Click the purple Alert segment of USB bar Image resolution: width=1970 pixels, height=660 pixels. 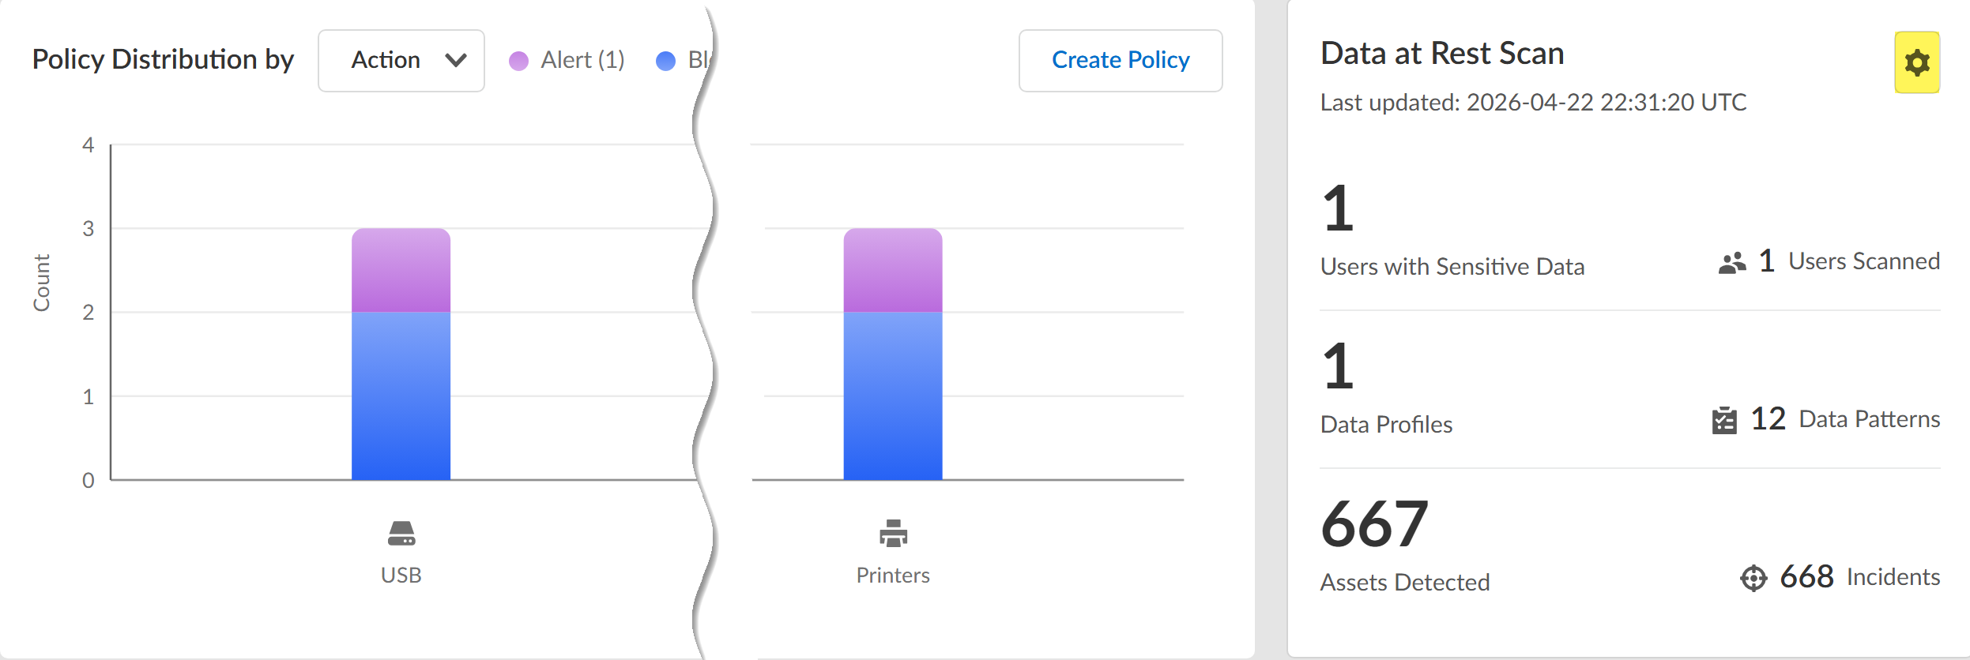pyautogui.click(x=401, y=270)
